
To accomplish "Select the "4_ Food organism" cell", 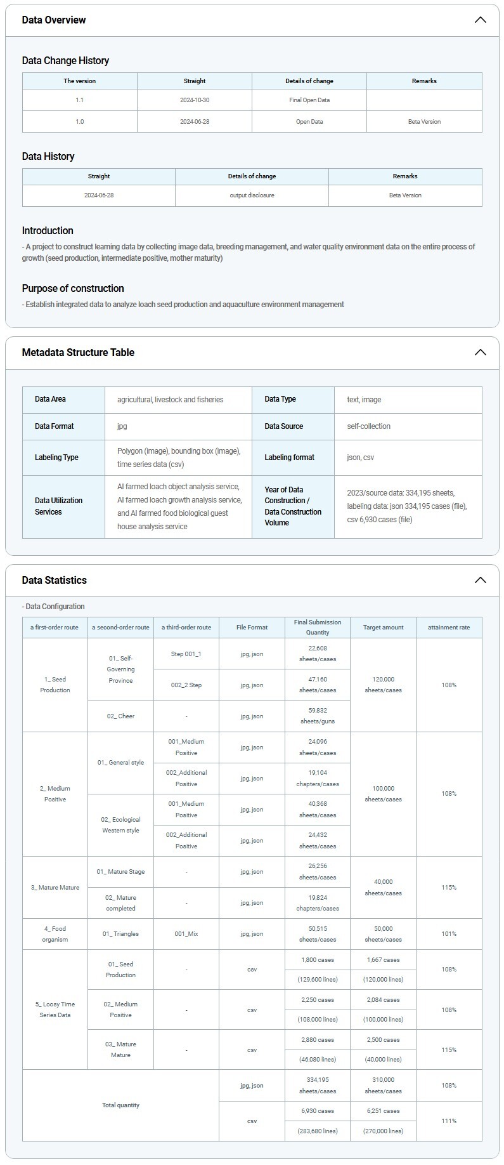I will click(x=55, y=934).
